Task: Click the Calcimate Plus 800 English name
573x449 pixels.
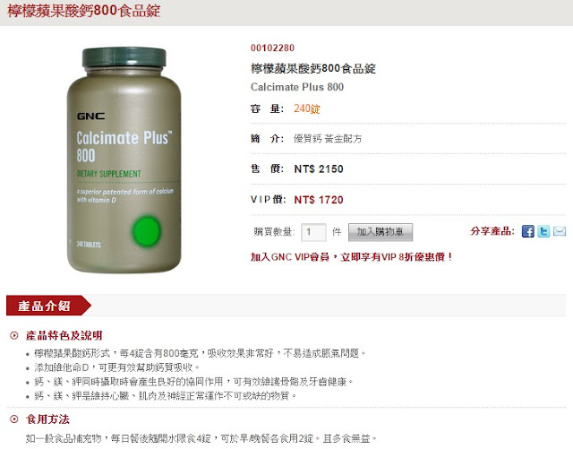Action: coord(297,87)
